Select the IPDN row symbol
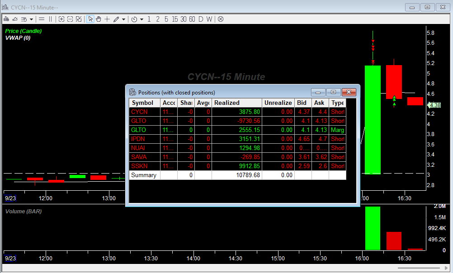This screenshot has width=453, height=273. click(138, 139)
